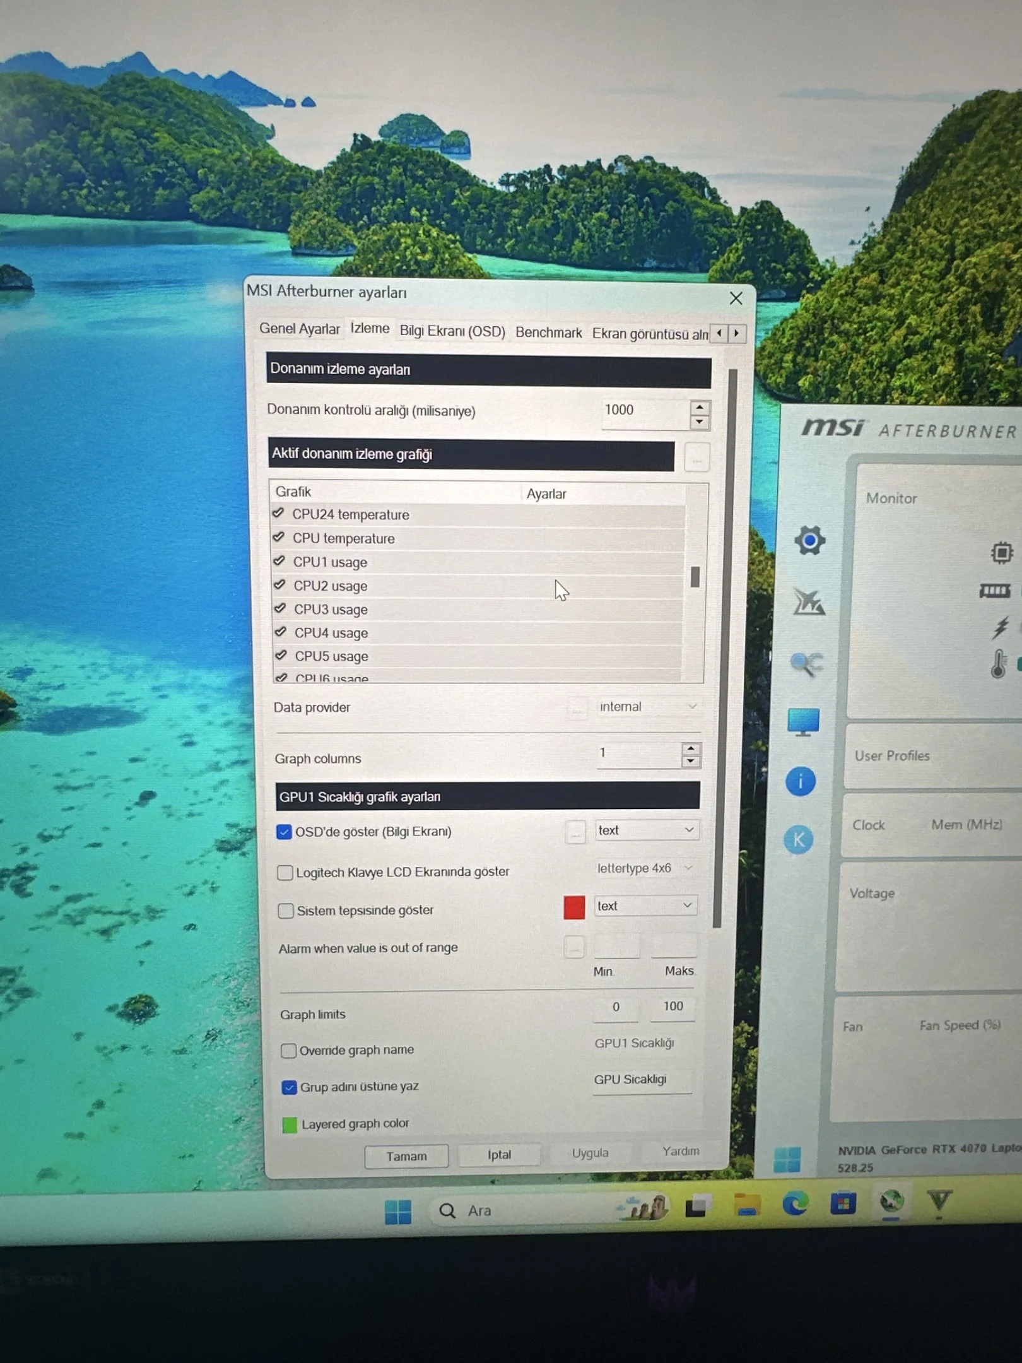The width and height of the screenshot is (1022, 1363).
Task: Open Task View on the taskbar
Action: 698,1207
